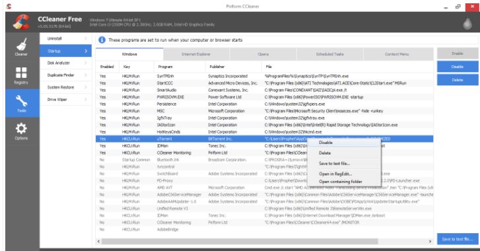This screenshot has height=251, width=480.
Task: Select the highlighted uTorrent entry
Action: pos(265,139)
